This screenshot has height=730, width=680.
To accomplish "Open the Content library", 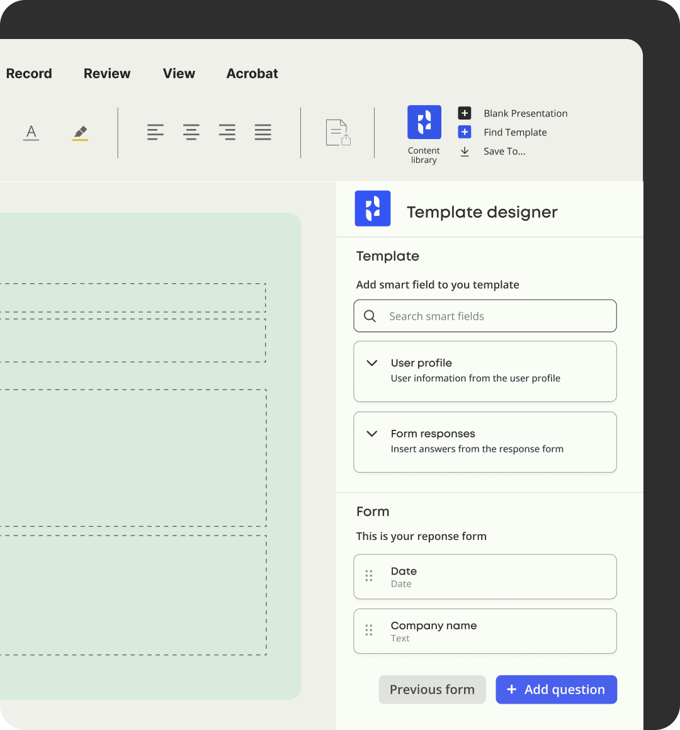I will click(424, 122).
